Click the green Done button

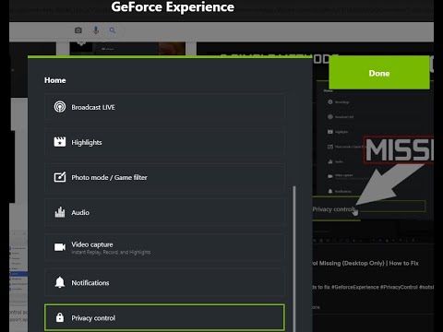pos(379,73)
